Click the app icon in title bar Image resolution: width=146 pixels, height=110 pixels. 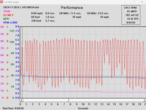point(2,2)
